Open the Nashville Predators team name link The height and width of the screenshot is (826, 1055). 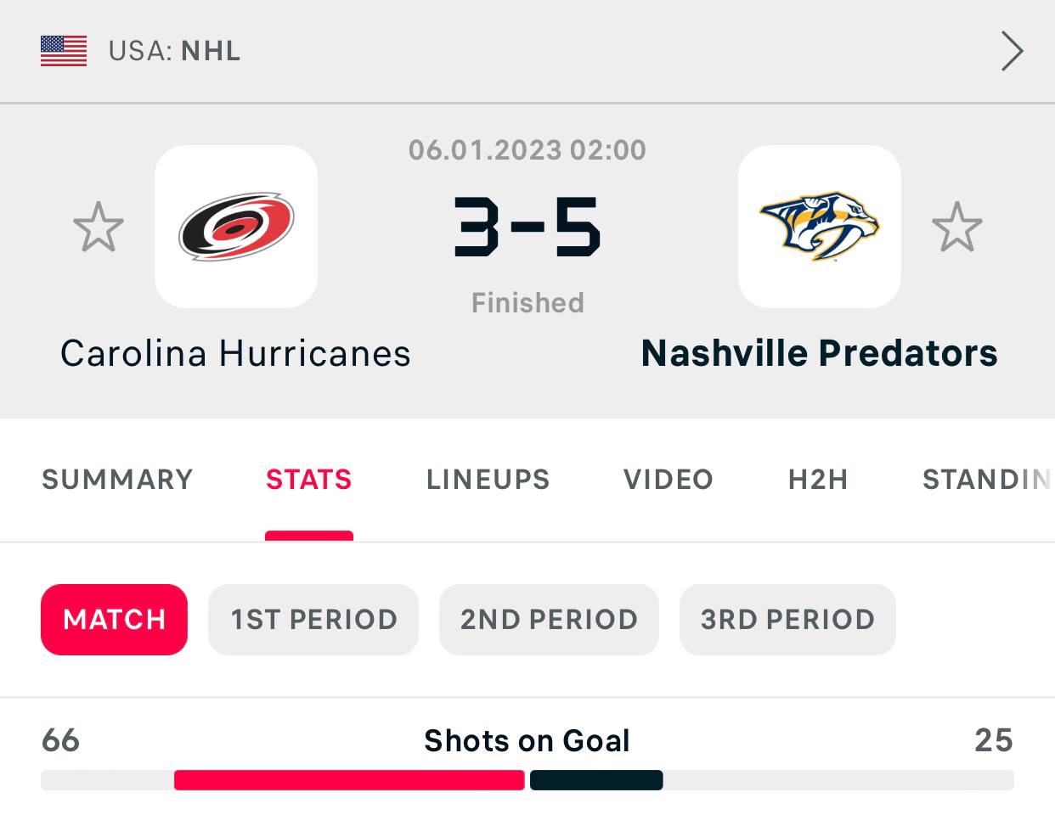[x=819, y=354]
